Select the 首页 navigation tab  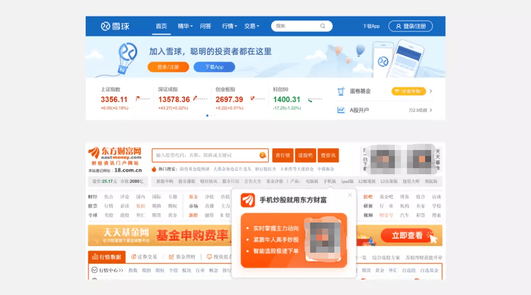[161, 26]
